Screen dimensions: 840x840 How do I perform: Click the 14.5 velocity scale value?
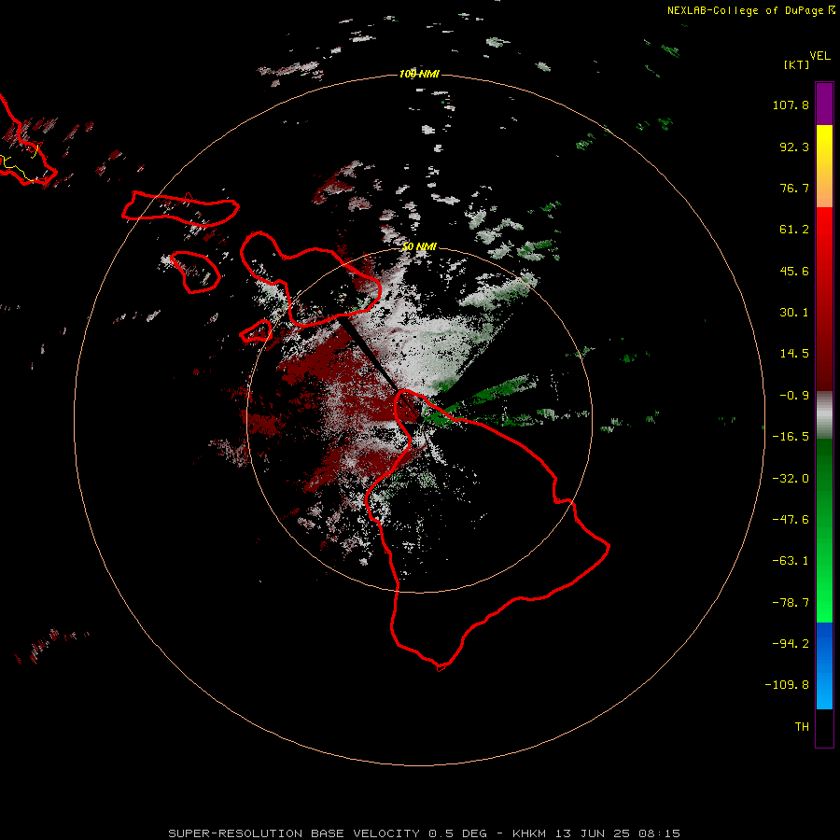(x=794, y=354)
